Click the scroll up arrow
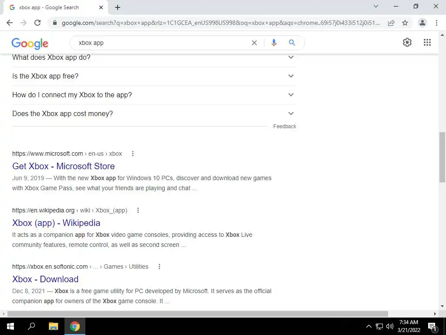The image size is (446, 335). pyautogui.click(x=442, y=35)
